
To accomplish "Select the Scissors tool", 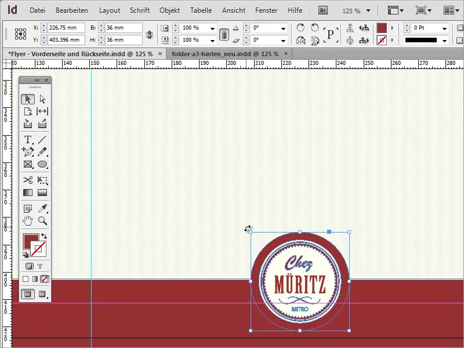I will pos(28,180).
